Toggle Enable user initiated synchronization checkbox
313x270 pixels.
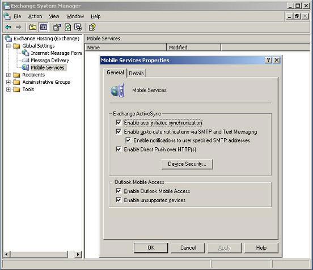[119, 122]
